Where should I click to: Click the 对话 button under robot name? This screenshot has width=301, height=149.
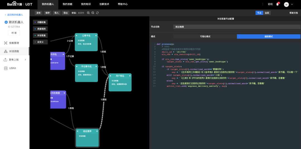(x=14, y=33)
